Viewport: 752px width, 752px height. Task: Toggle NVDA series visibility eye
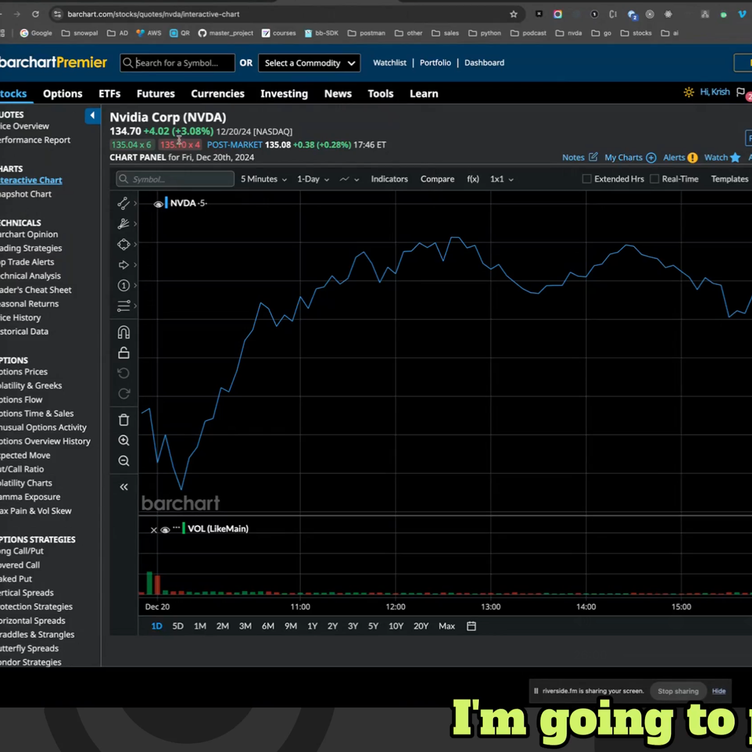pyautogui.click(x=158, y=204)
